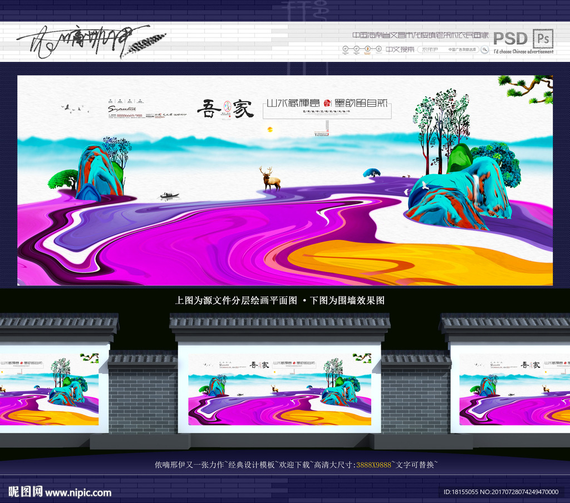The image size is (570, 503).
Task: Click the Ps Photoshop icon
Action: 543,38
